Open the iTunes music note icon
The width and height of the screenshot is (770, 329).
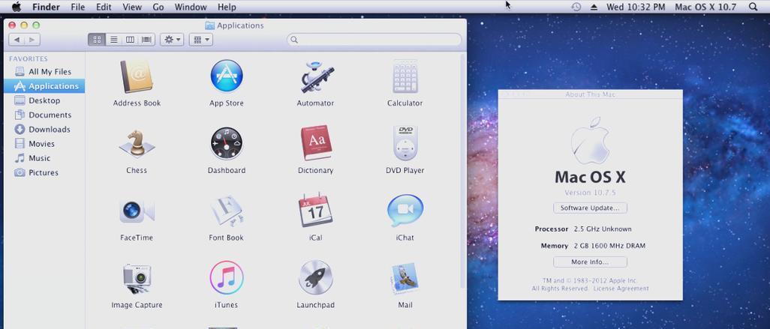coord(227,278)
